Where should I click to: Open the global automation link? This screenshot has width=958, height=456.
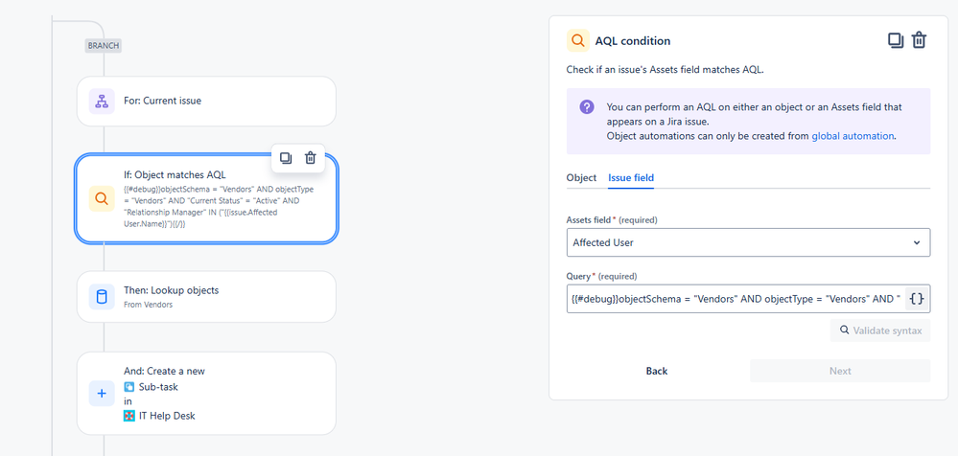point(853,136)
